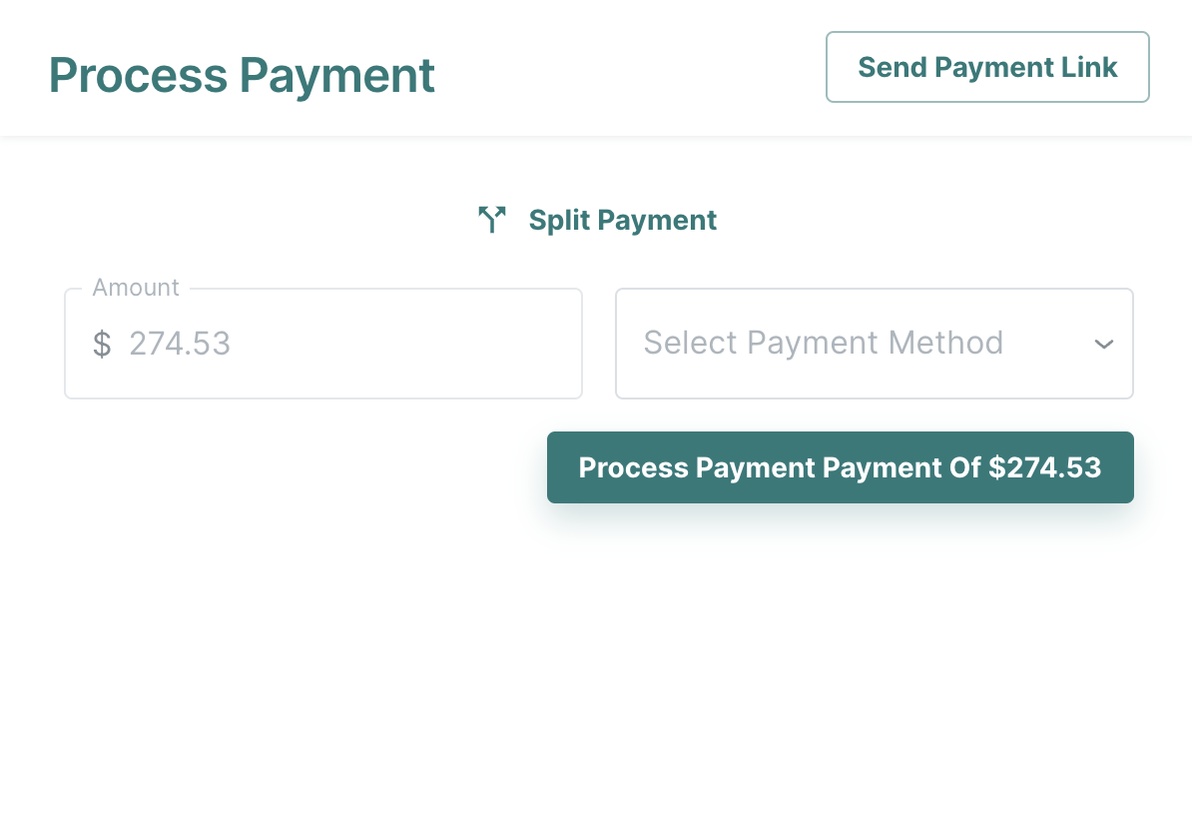Select the Split Payment text link
Screen dimensions: 1192x821
click(623, 220)
